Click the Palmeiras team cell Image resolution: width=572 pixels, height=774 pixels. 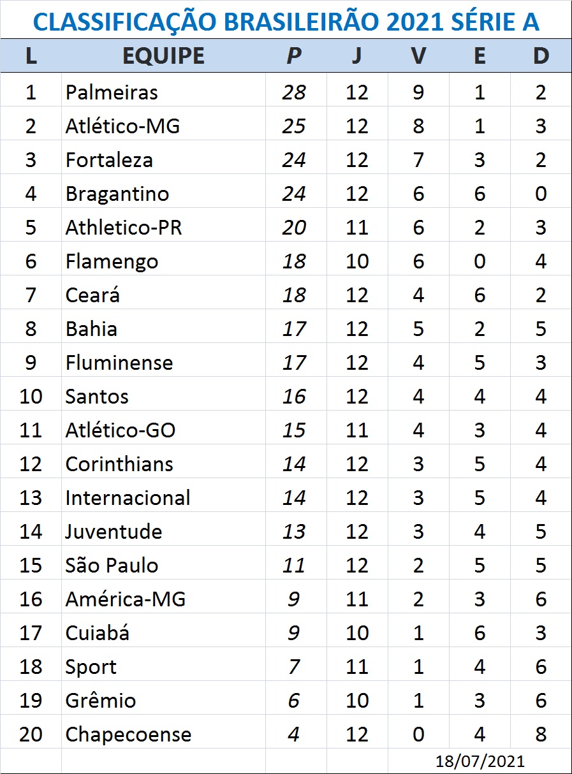(112, 92)
